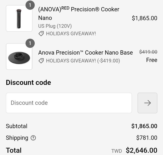The width and height of the screenshot is (163, 155).
Task: Open the Precision Cooker Nano product thumbnail
Action: 19,19
